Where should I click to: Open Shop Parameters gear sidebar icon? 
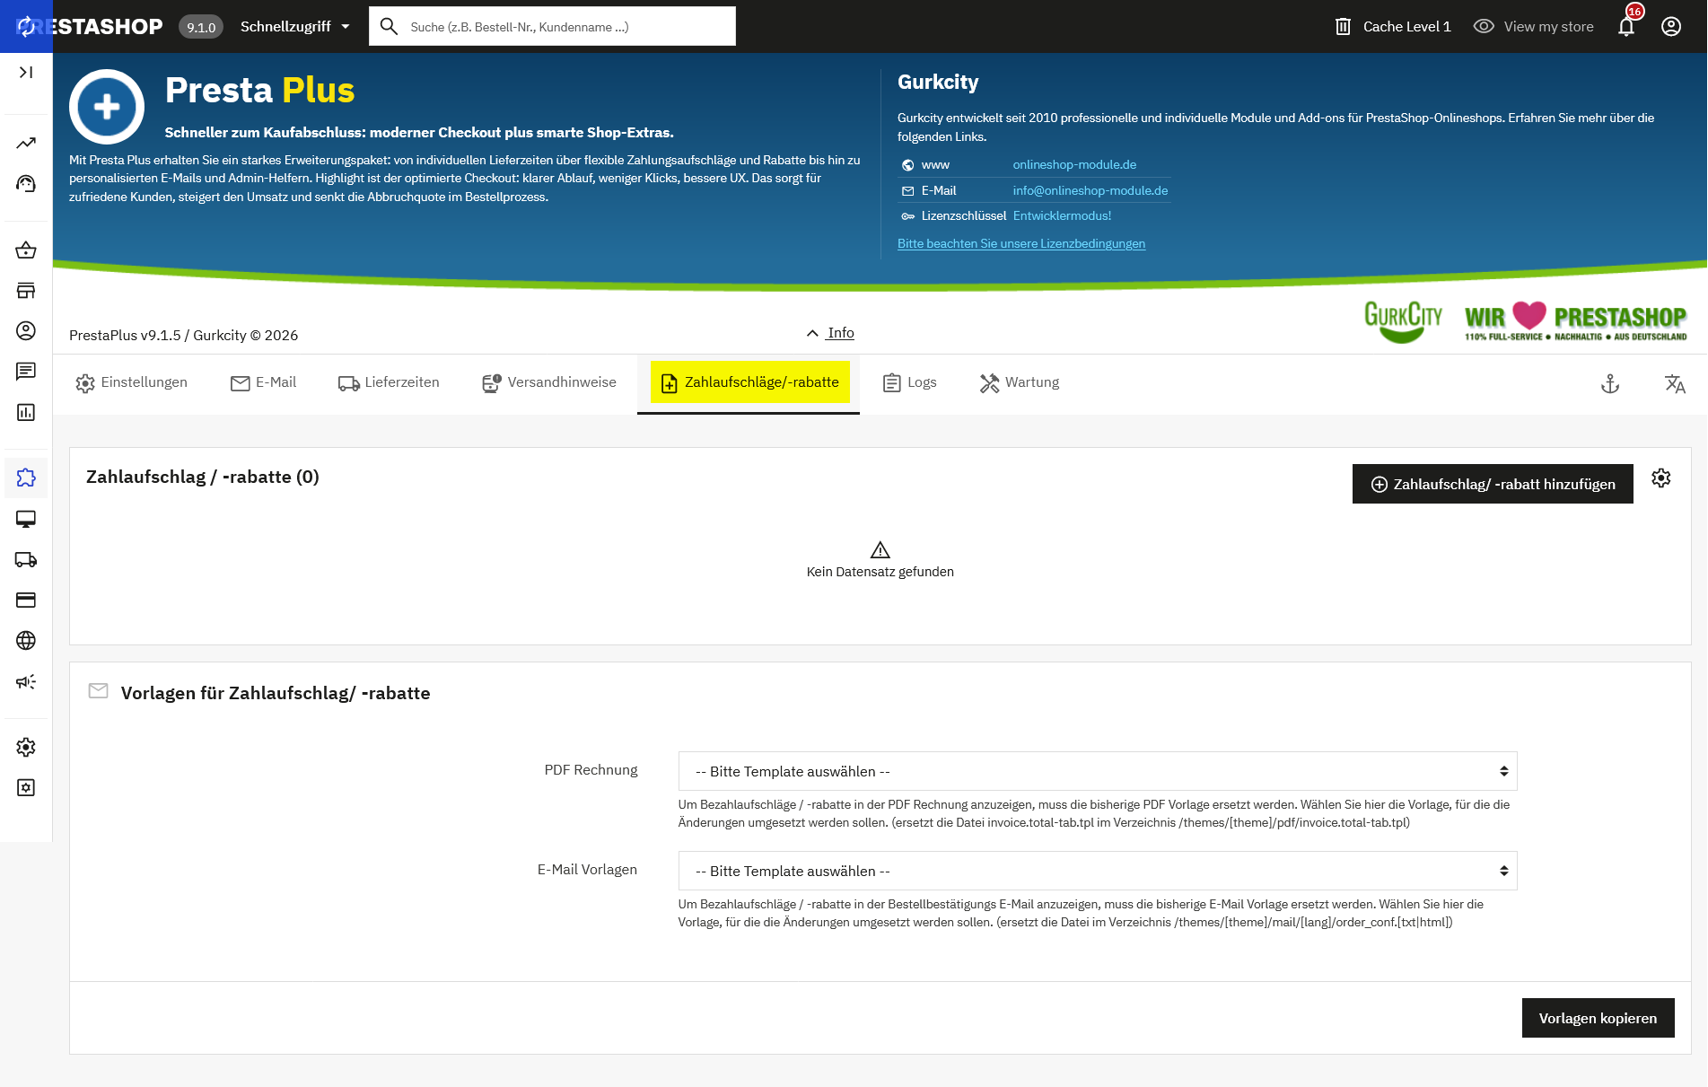click(26, 747)
